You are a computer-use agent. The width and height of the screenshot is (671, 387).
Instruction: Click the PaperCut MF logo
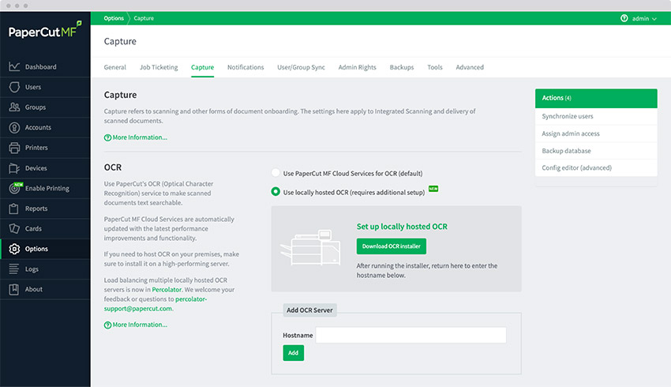point(45,30)
